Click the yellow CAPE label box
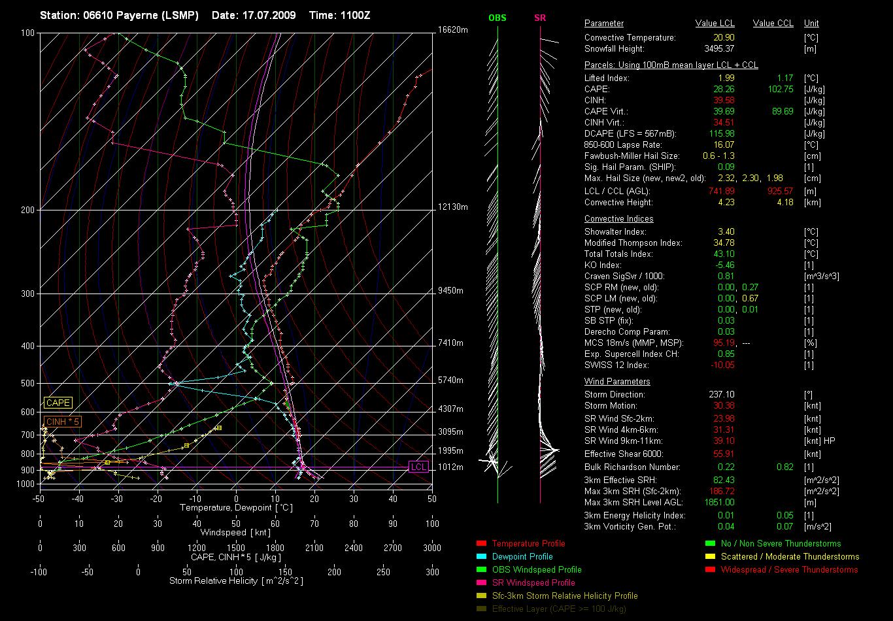Image resolution: width=893 pixels, height=621 pixels. pos(58,403)
